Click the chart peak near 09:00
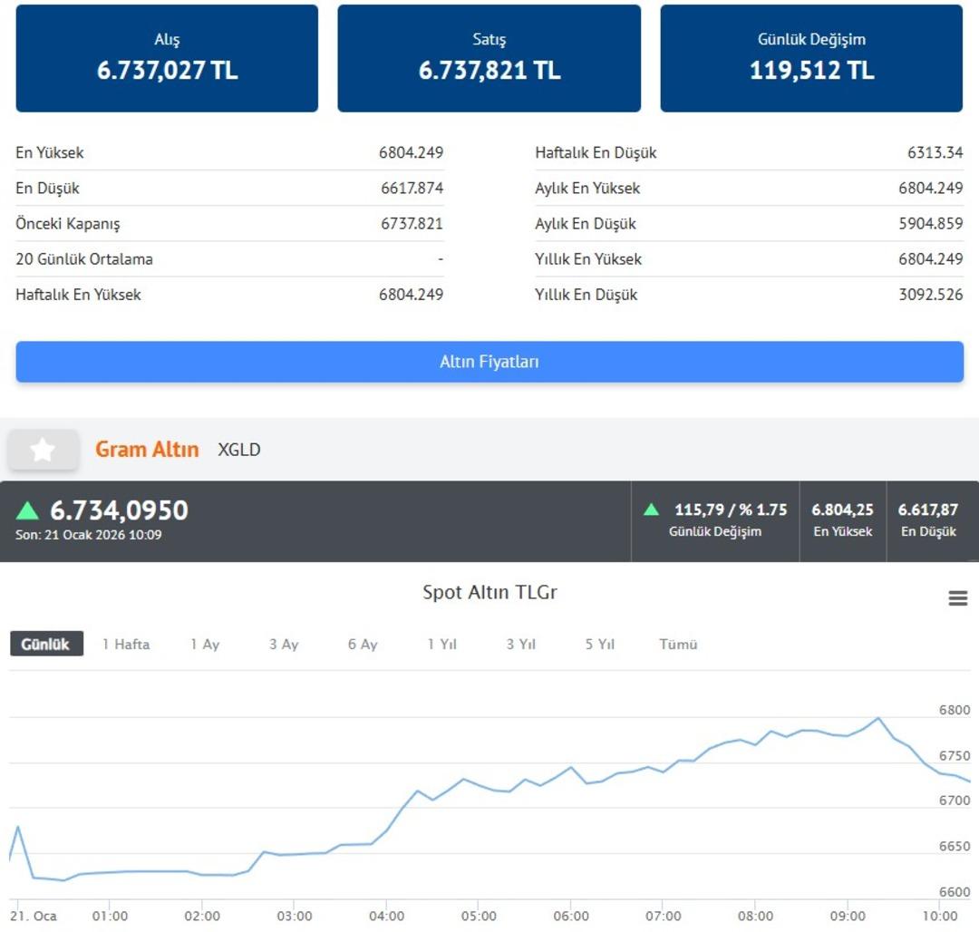The height and width of the screenshot is (932, 979). click(877, 719)
